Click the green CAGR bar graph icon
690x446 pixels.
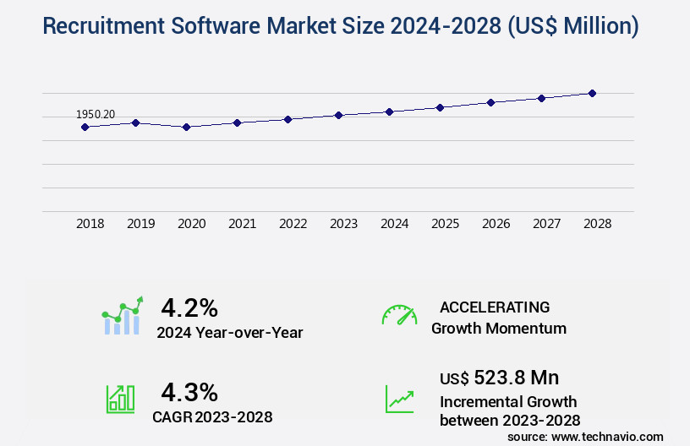click(120, 399)
